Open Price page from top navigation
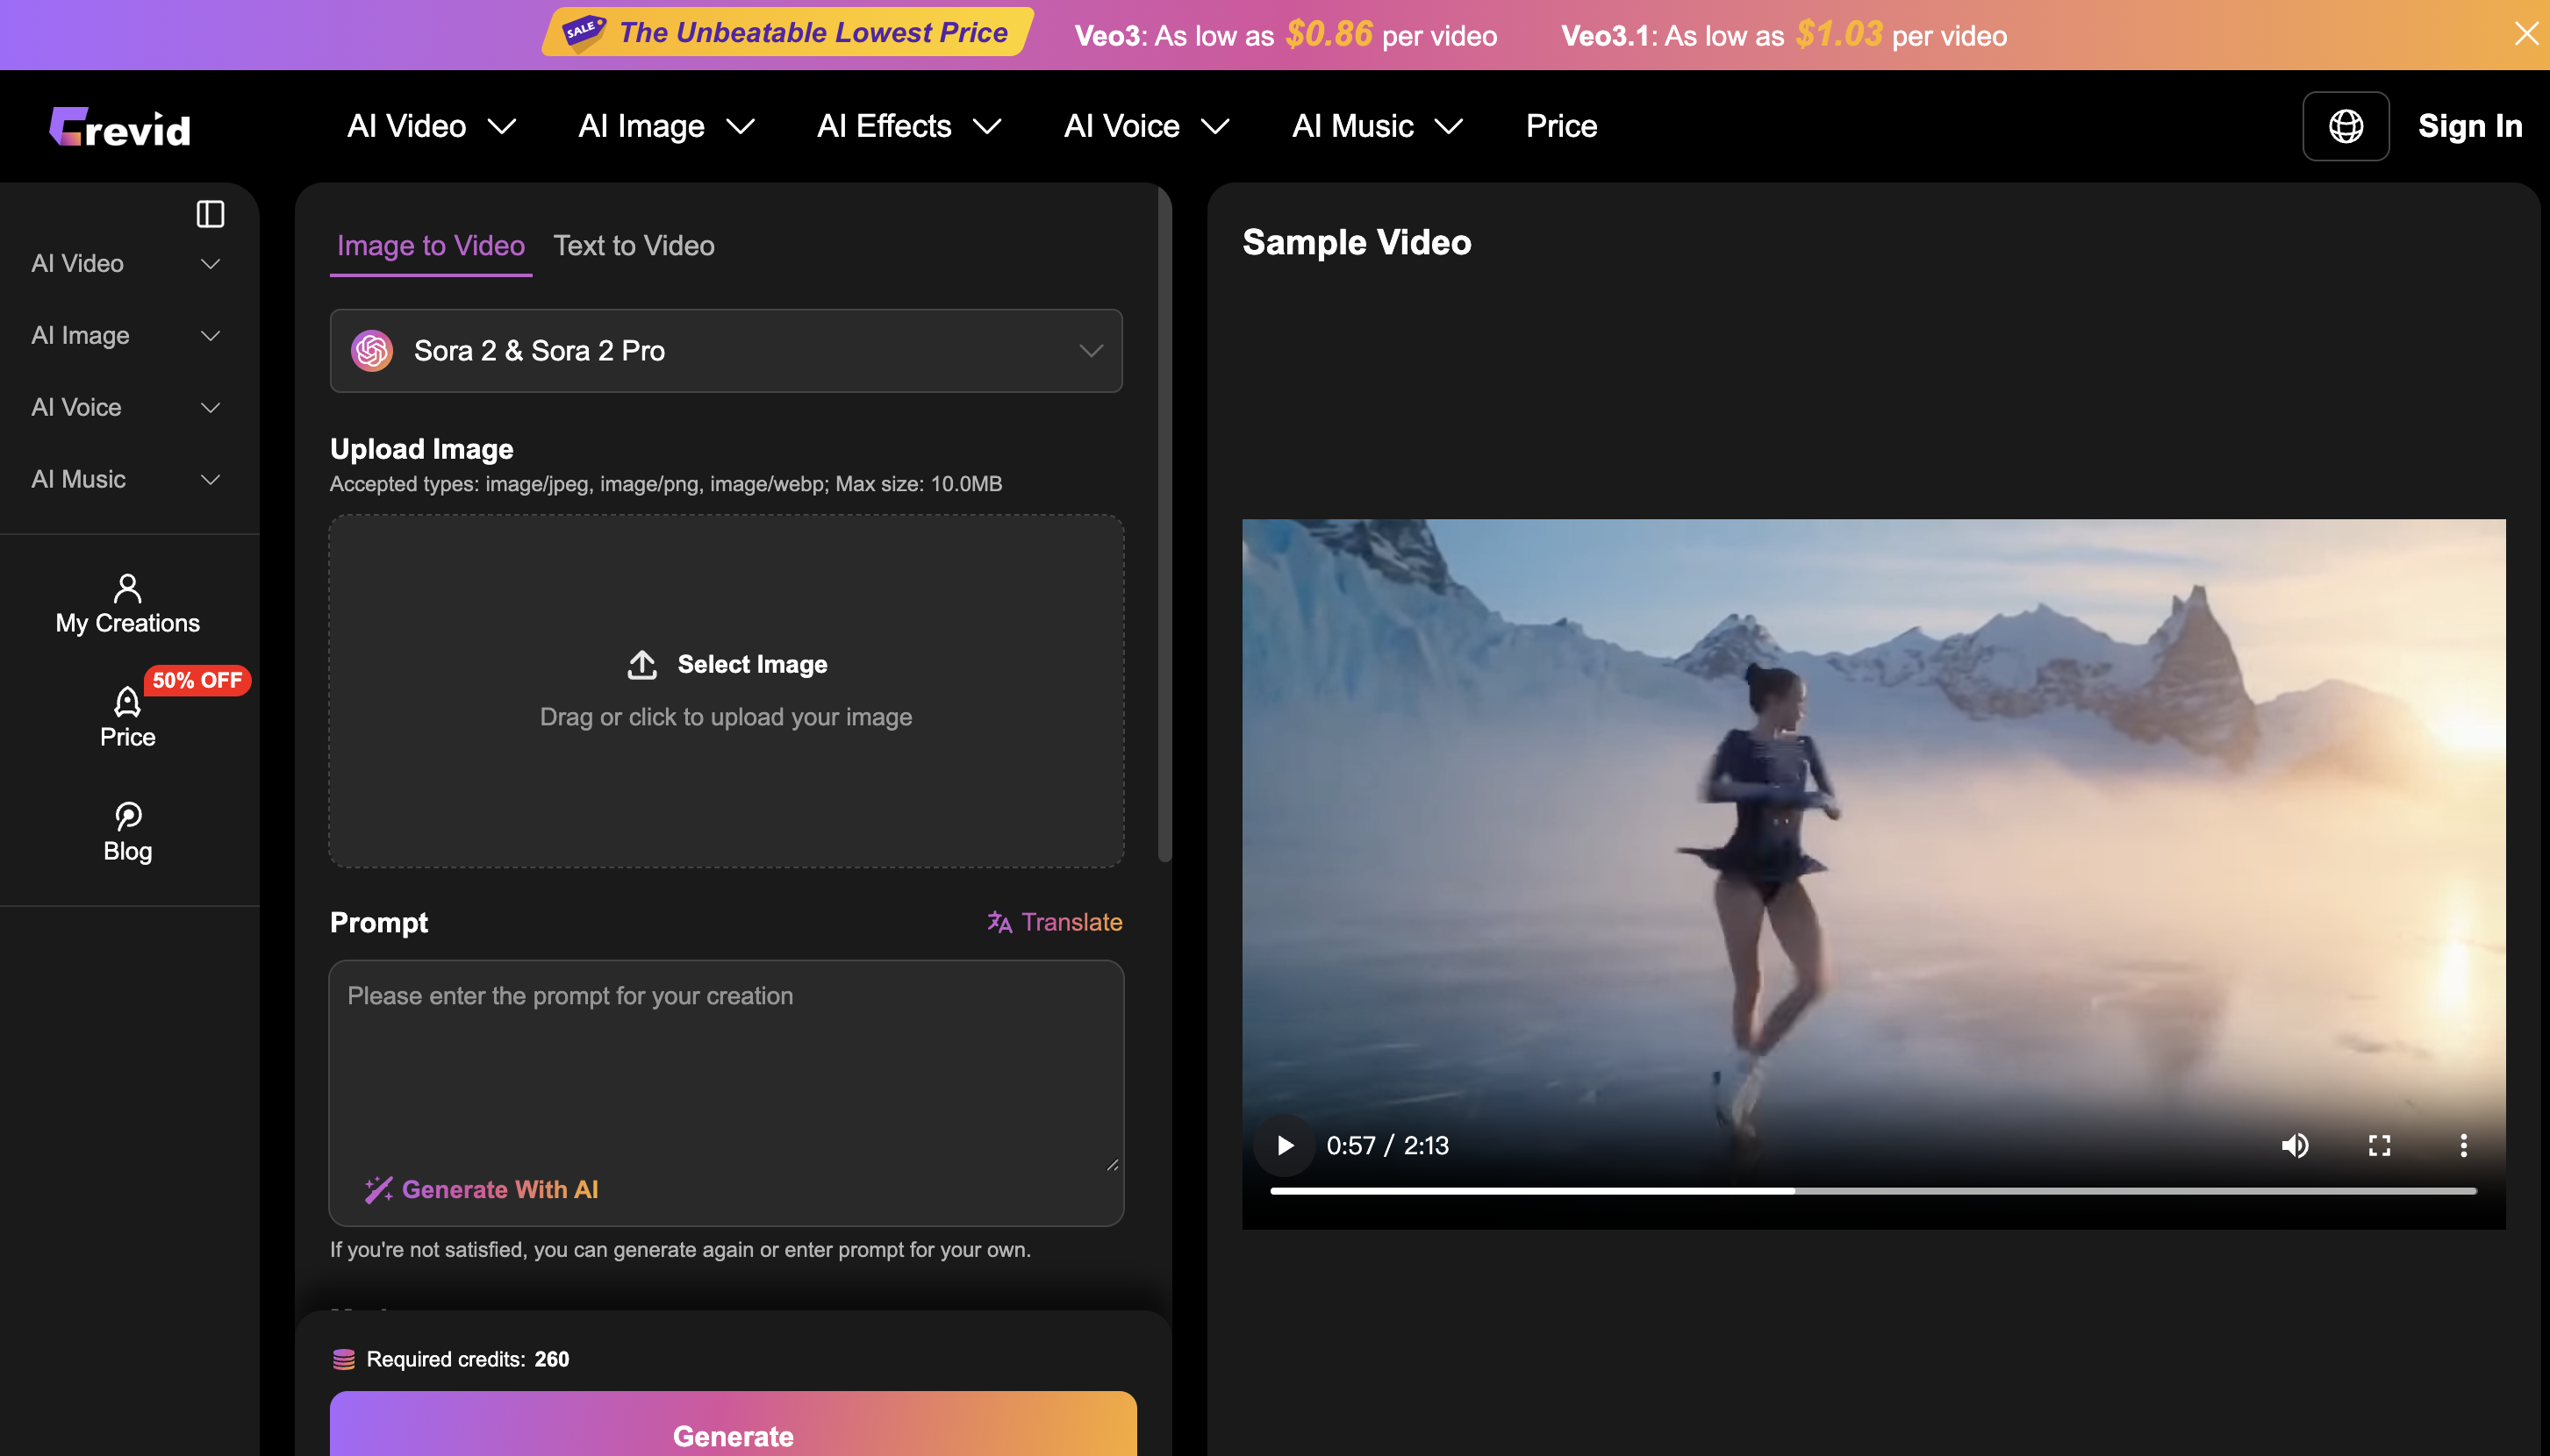Screen dimensions: 2550x1456 click(1560, 126)
